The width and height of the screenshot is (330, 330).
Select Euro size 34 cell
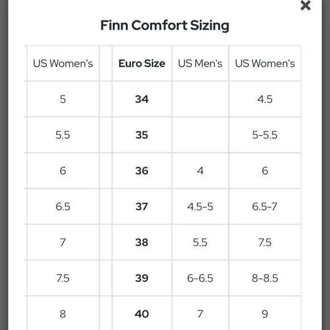142,99
